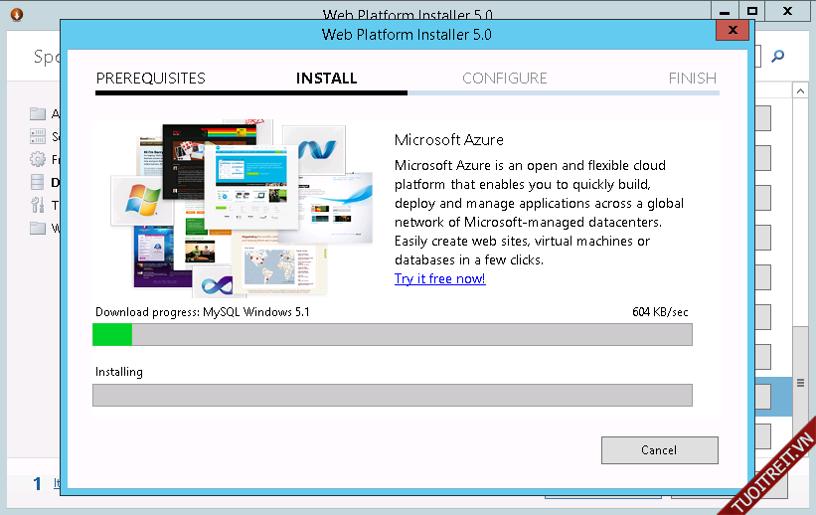Click the wrench tools icon in left sidebar
Viewport: 816px width, 515px height.
point(38,205)
